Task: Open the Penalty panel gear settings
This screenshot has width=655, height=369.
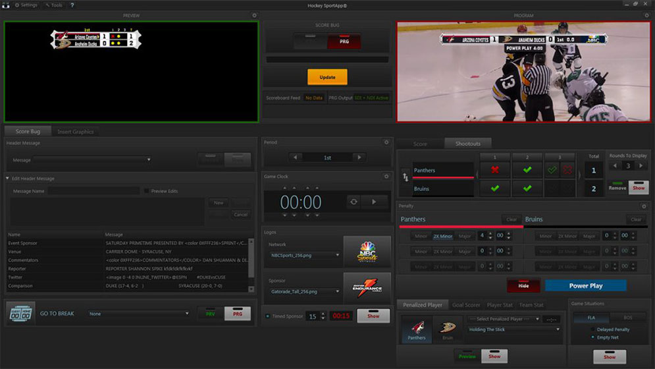Action: tap(644, 206)
